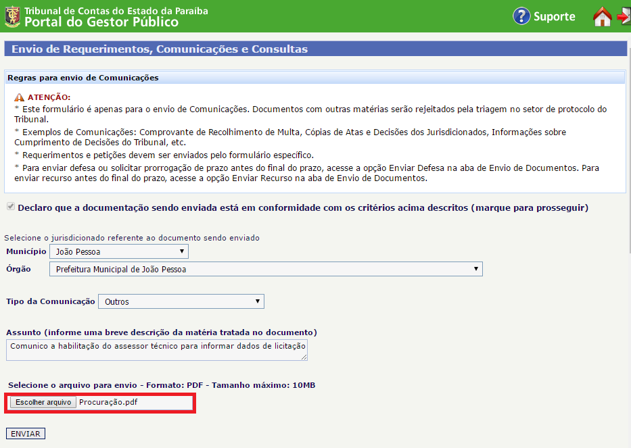This screenshot has width=631, height=448.
Task: Expand the Órgão dropdown list
Action: (266, 269)
